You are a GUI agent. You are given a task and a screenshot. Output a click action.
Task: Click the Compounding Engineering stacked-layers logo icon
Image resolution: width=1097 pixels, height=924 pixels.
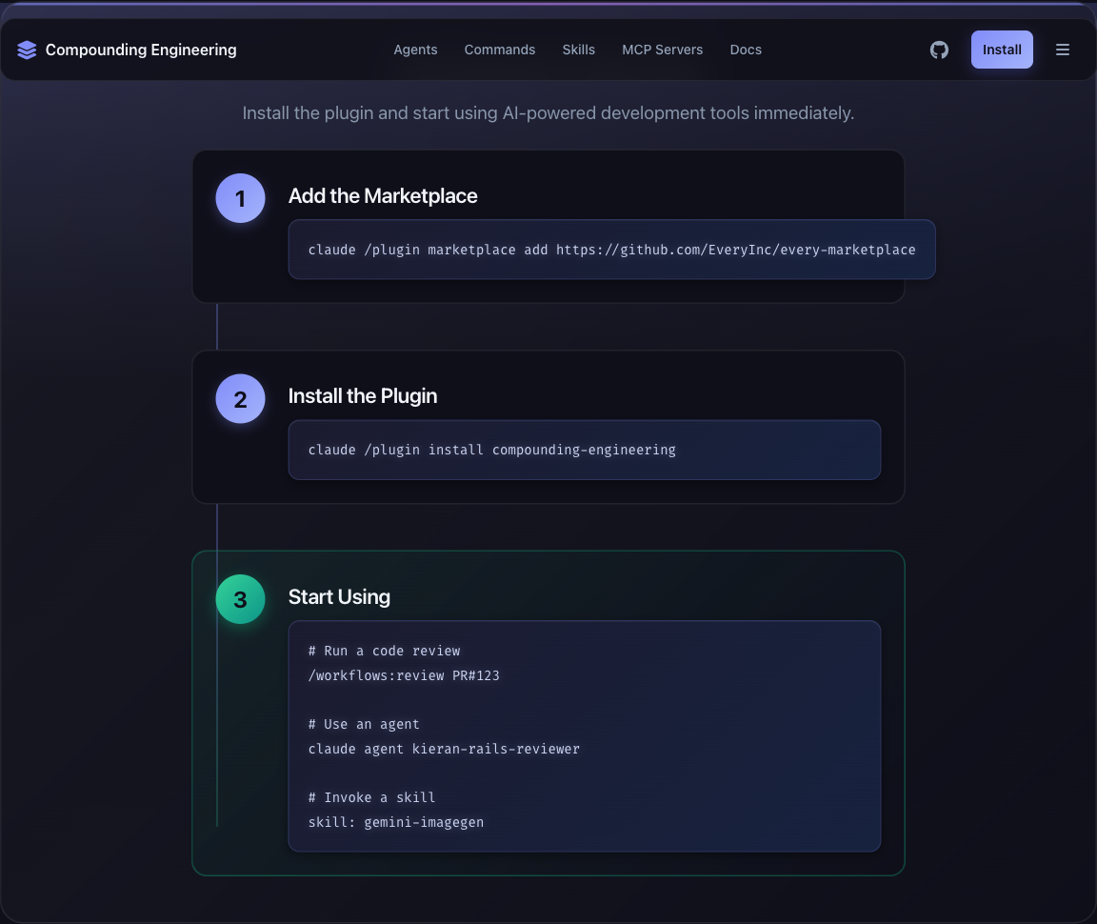point(27,50)
